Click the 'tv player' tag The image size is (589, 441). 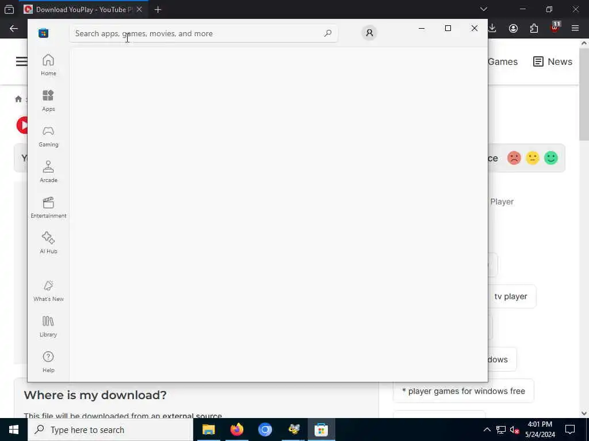(511, 296)
